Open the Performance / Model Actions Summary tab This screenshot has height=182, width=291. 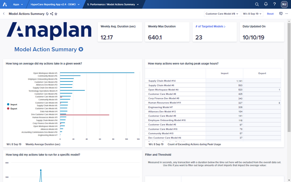coord(113,4)
